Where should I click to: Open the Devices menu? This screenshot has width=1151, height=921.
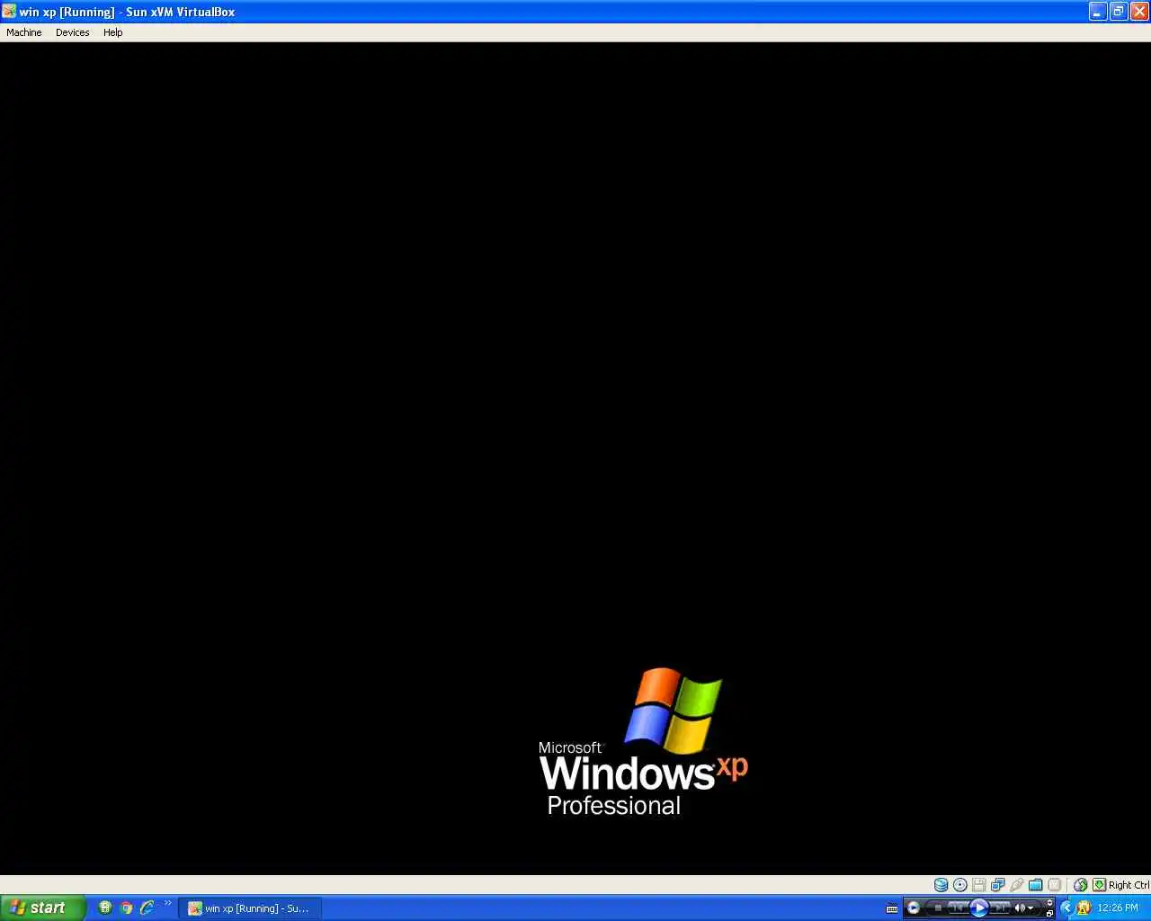tap(72, 32)
